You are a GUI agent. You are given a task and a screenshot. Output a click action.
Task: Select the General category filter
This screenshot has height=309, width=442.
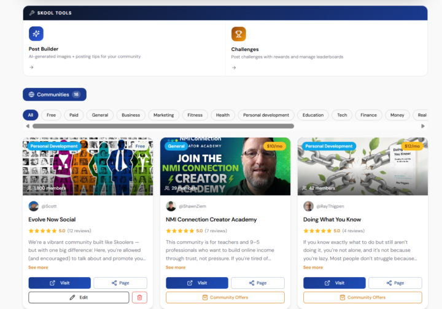[100, 115]
